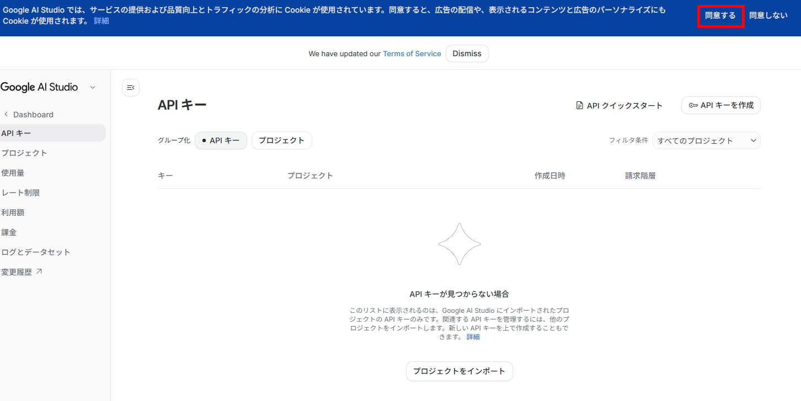Go to 課金 in the sidebar
Screen dimensions: 801x401
pos(9,232)
